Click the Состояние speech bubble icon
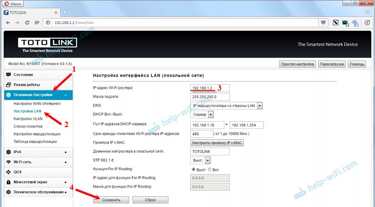Viewport: 375px width, 207px height. click(9, 75)
